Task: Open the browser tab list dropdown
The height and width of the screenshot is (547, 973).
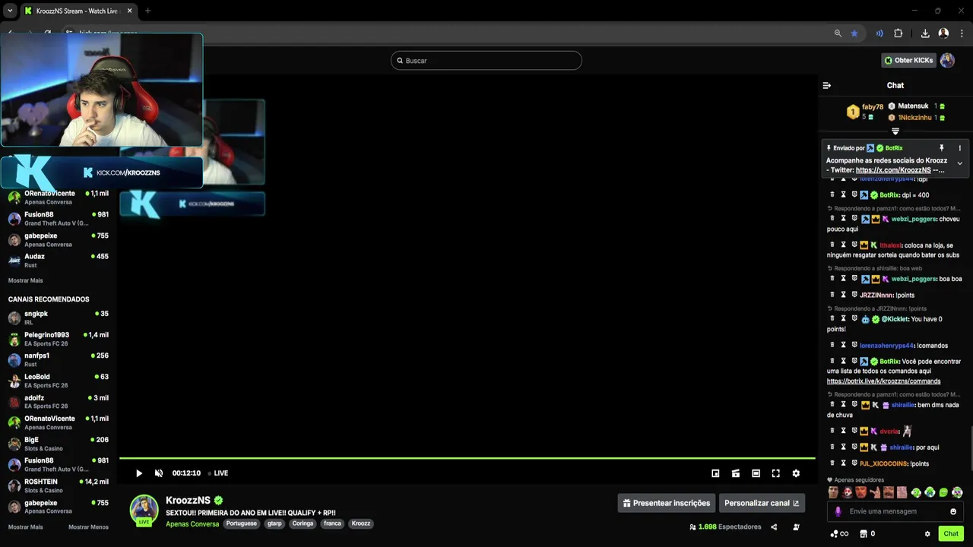Action: click(x=10, y=11)
